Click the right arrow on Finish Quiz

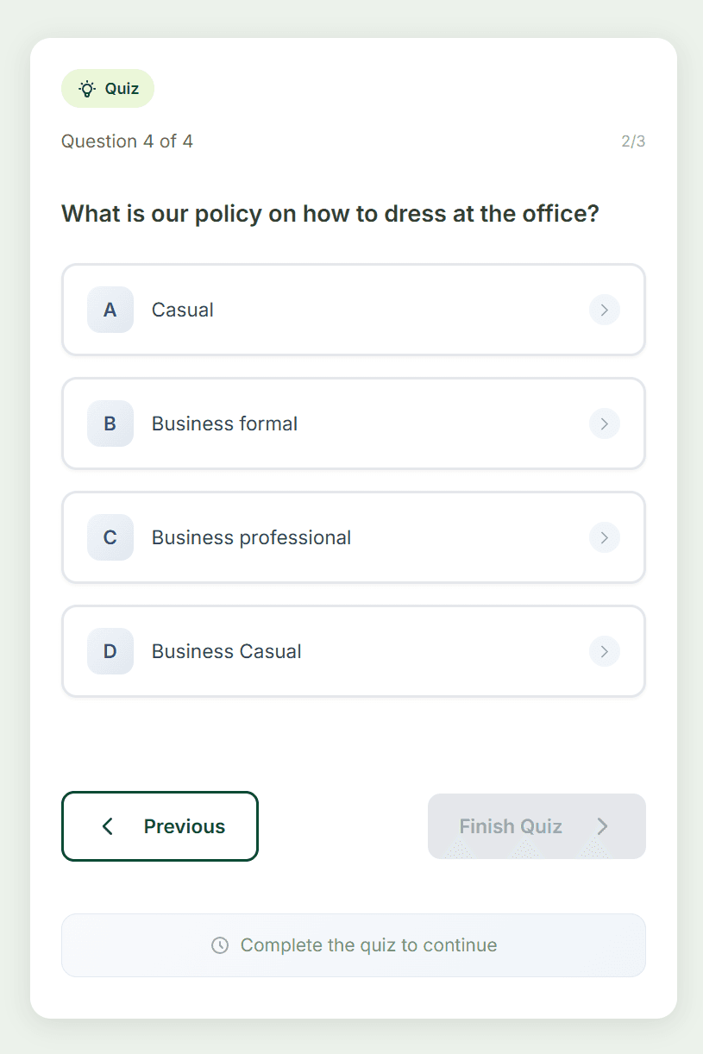pyautogui.click(x=603, y=826)
